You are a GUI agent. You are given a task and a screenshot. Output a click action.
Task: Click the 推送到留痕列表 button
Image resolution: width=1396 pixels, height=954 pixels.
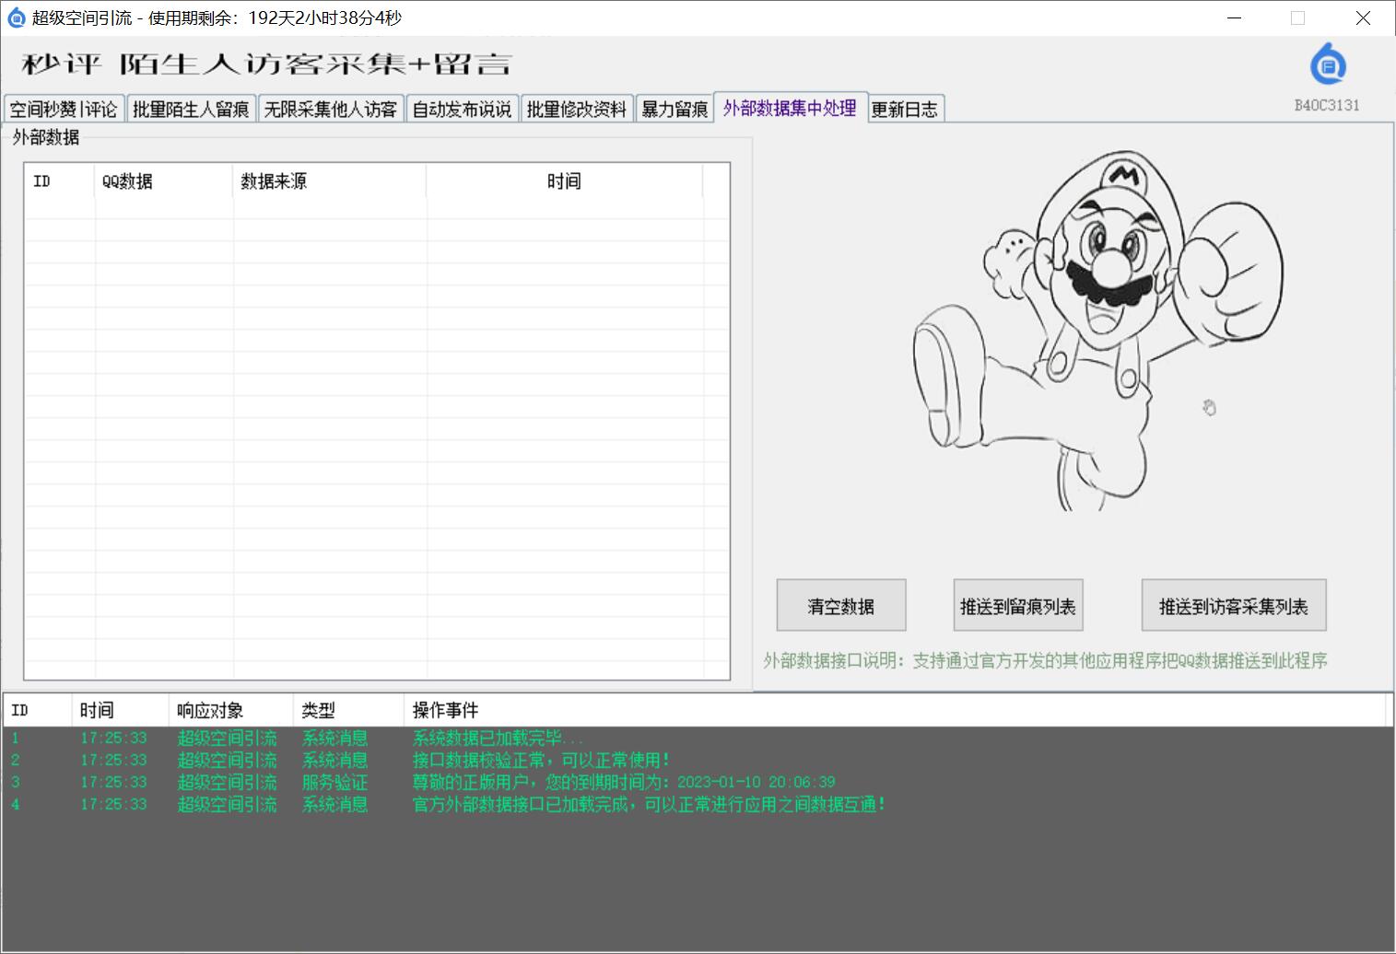click(1017, 606)
